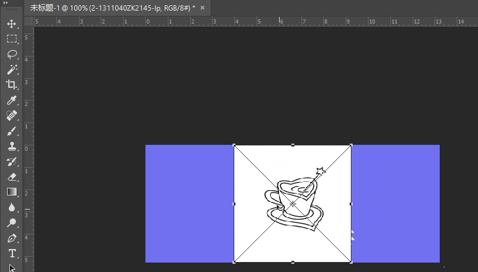
Task: Select the Eraser tool
Action: pyautogui.click(x=12, y=177)
